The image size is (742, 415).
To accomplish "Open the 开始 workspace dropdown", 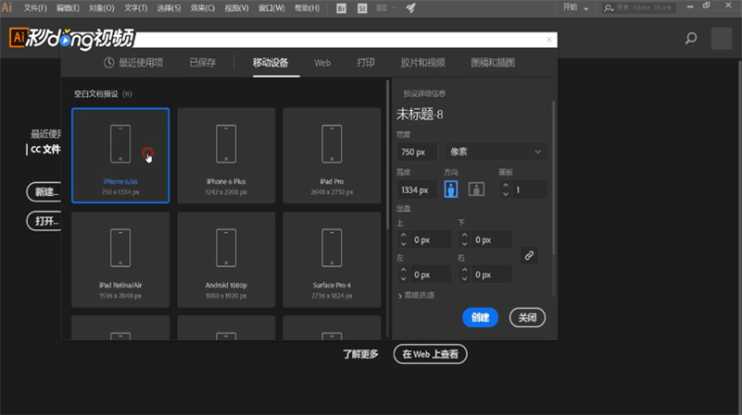I will [x=575, y=7].
